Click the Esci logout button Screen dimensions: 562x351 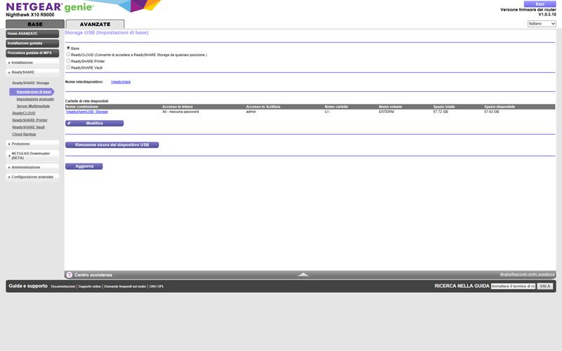[540, 4]
